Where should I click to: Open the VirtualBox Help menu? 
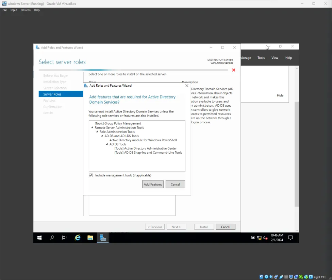(37, 10)
